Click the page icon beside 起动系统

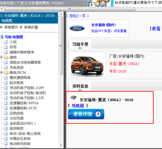click(x=6, y=83)
